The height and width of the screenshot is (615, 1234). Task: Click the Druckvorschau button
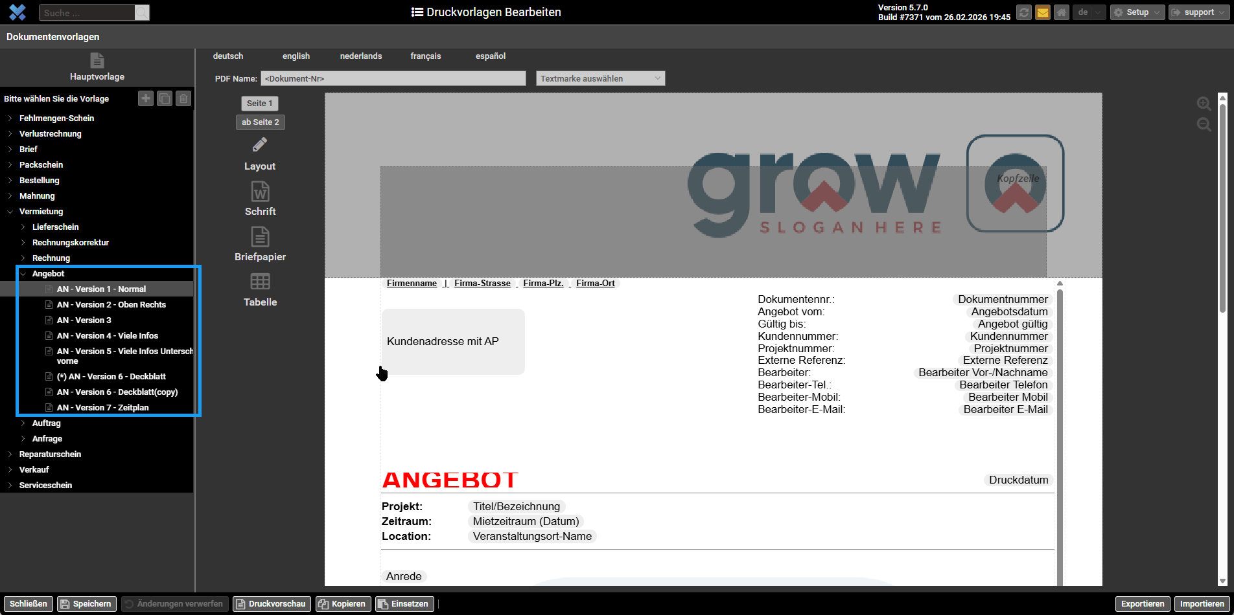point(271,604)
